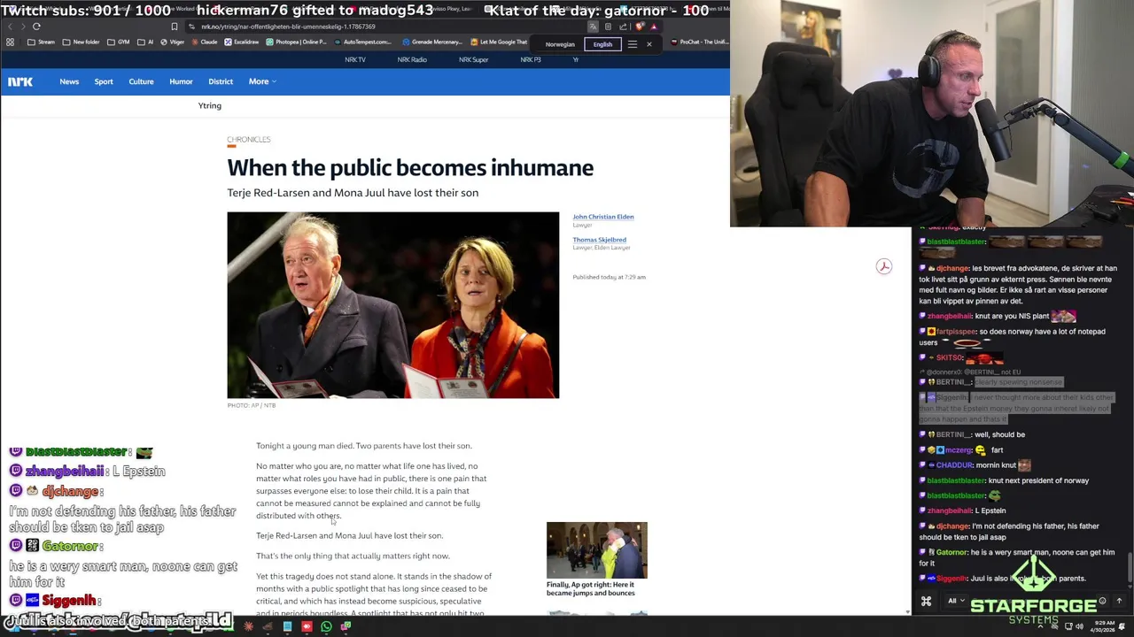Open the browser translate icon
Image resolution: width=1134 pixels, height=637 pixels.
[594, 27]
